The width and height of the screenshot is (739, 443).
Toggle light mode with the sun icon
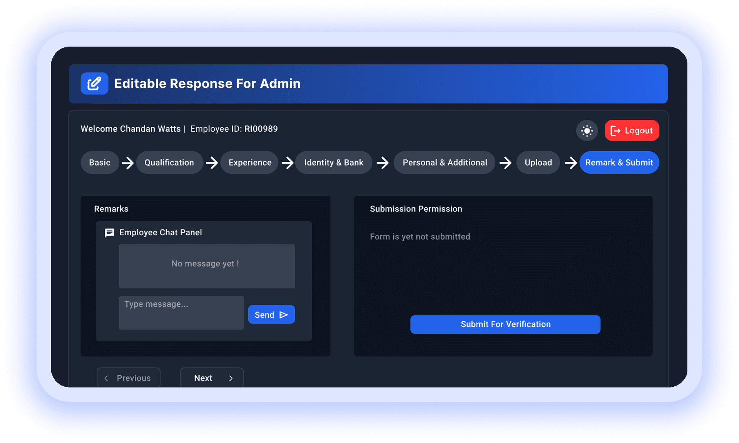pos(586,131)
